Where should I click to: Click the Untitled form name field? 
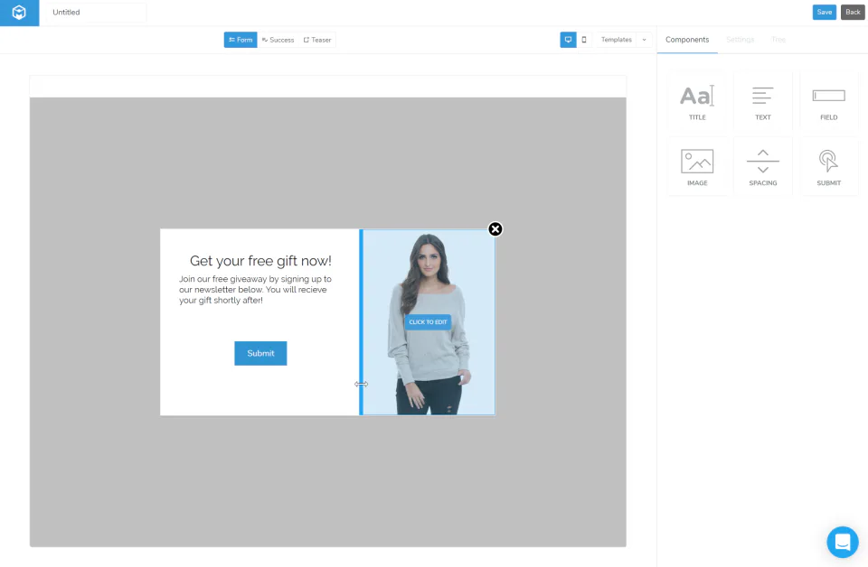coord(96,12)
